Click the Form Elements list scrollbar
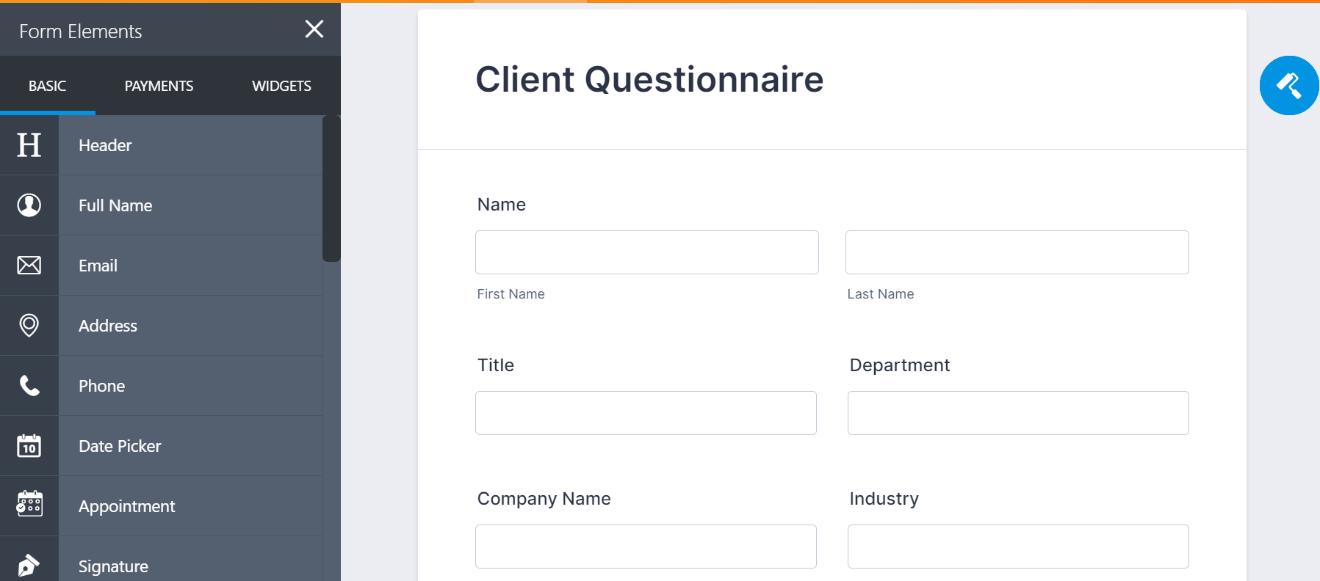Screen dimensions: 1320x581 tap(331, 189)
